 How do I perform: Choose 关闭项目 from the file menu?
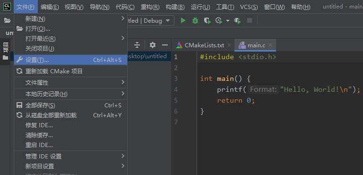pyautogui.click(x=70, y=49)
